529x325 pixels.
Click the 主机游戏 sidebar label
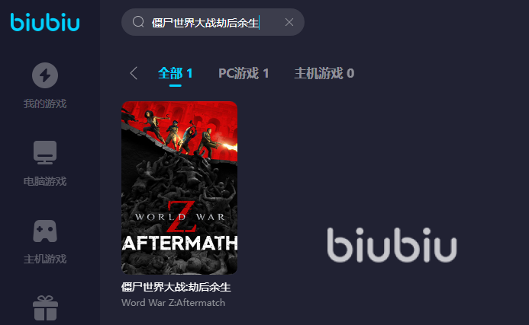pyautogui.click(x=45, y=259)
